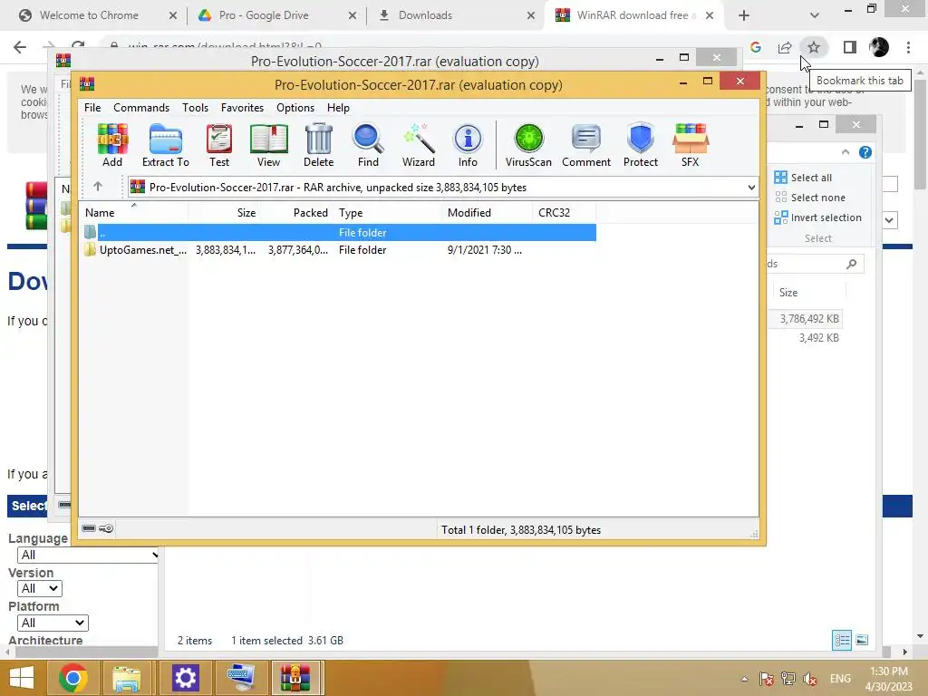Click the Protect shield icon
The image size is (928, 696).
(641, 146)
